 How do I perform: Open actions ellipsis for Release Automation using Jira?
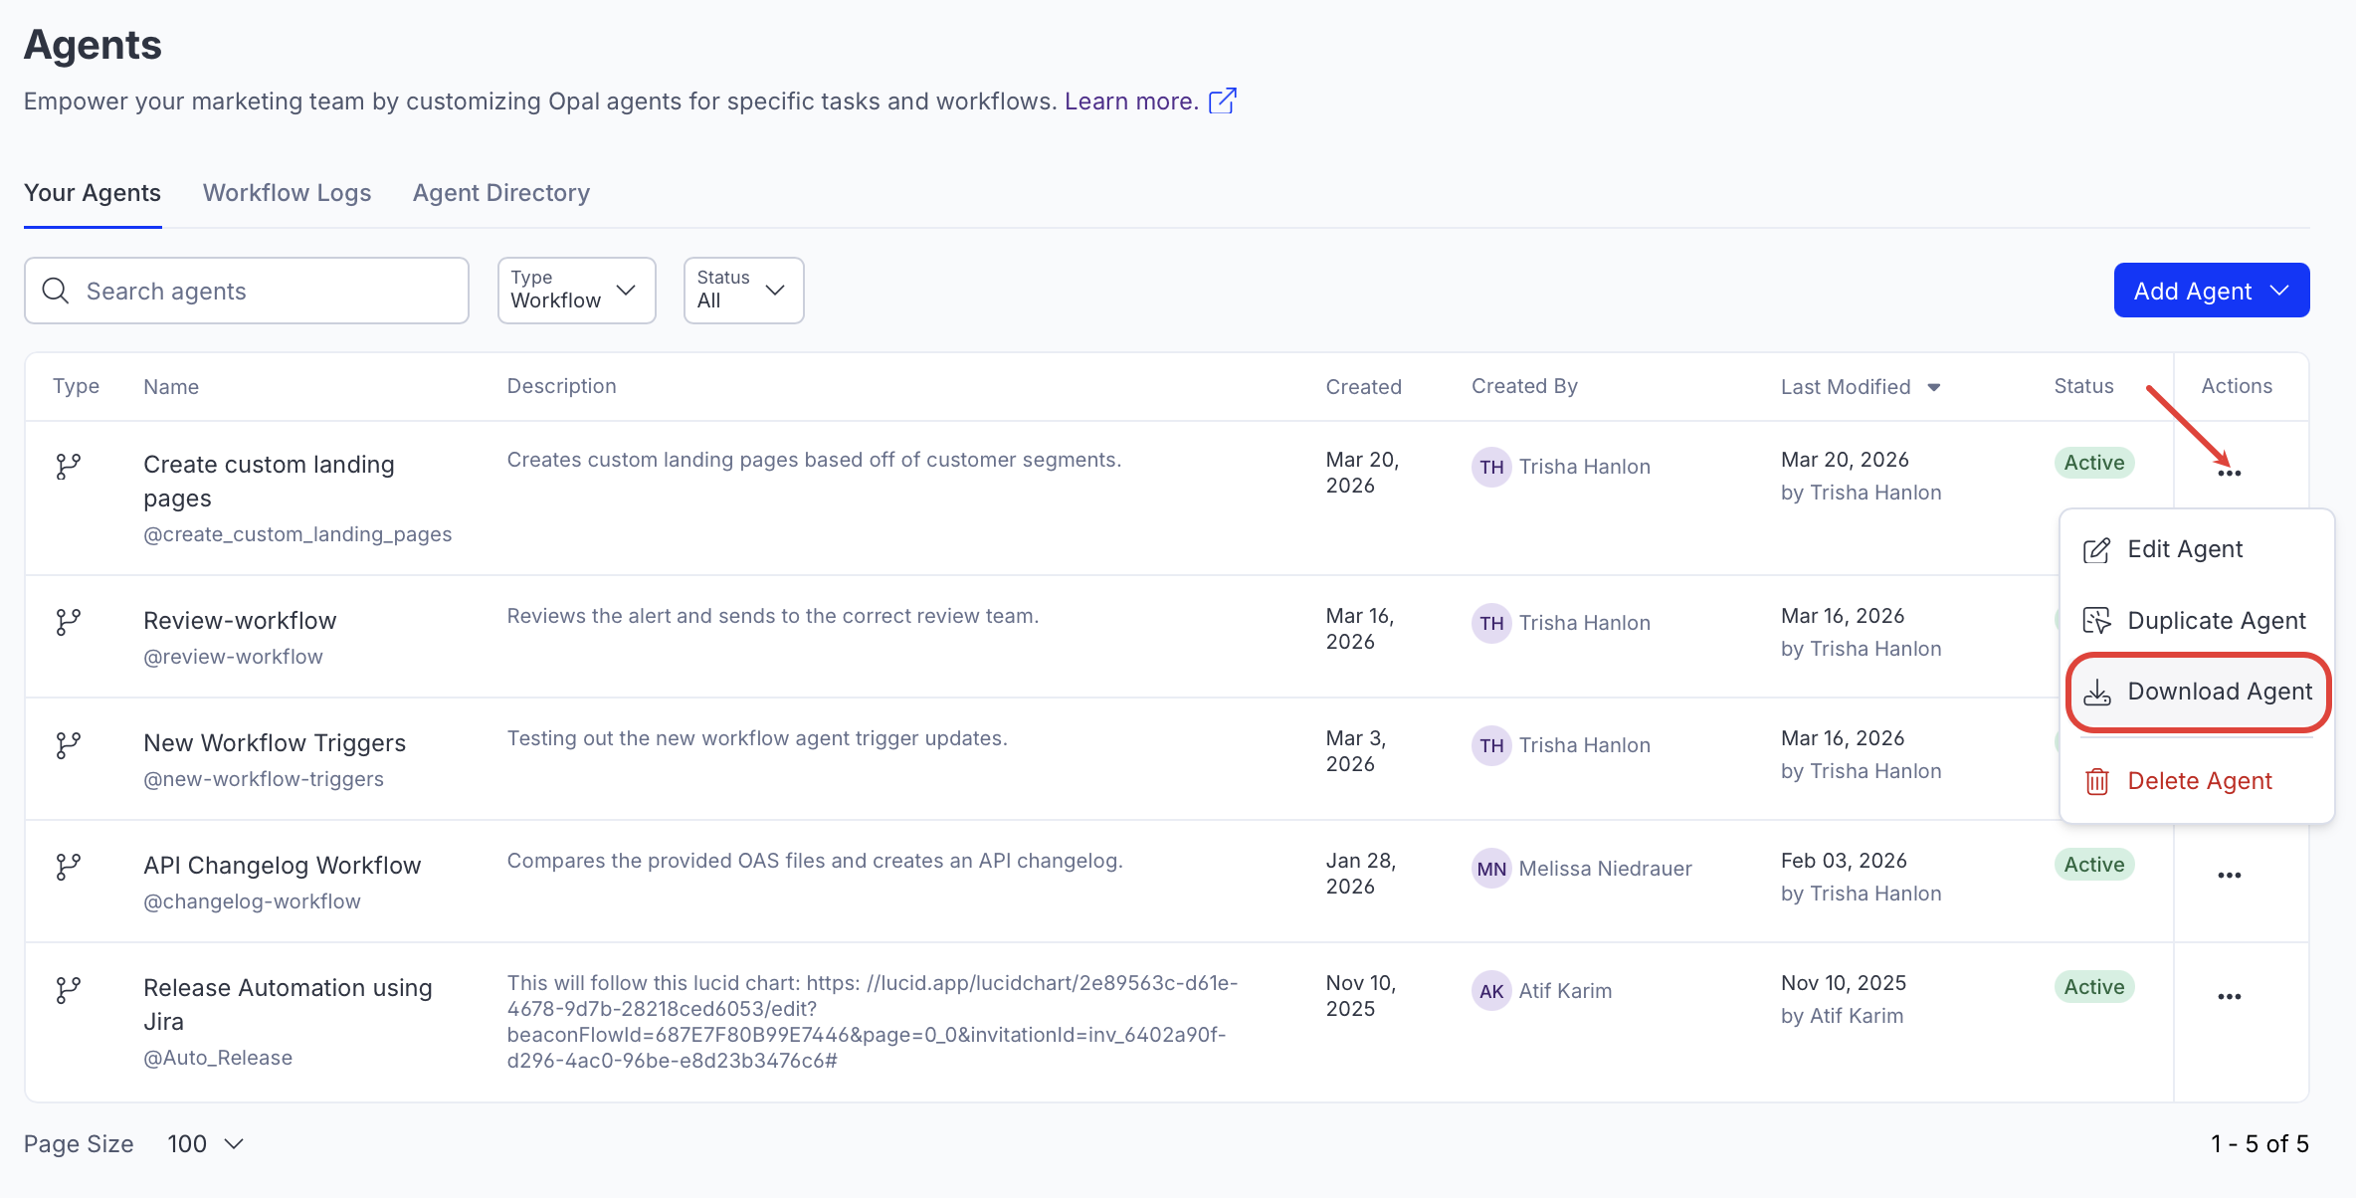coord(2229,997)
